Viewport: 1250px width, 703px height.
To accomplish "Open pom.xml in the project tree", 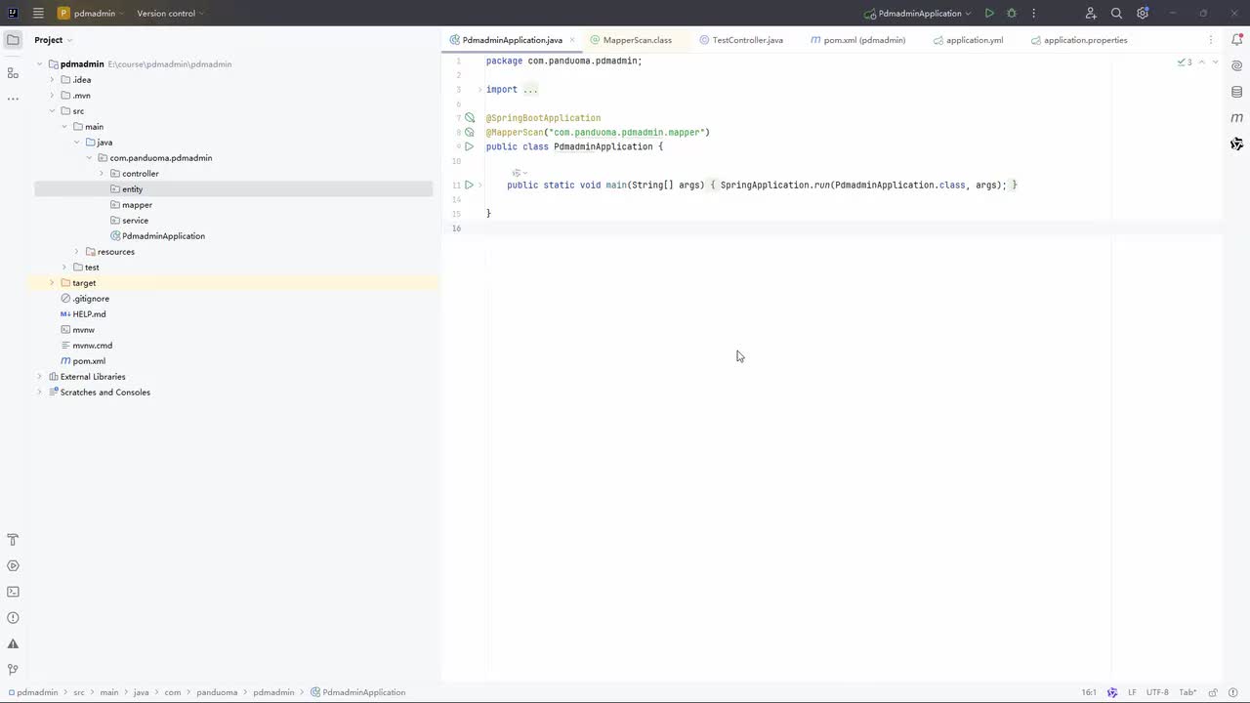I will 88,361.
